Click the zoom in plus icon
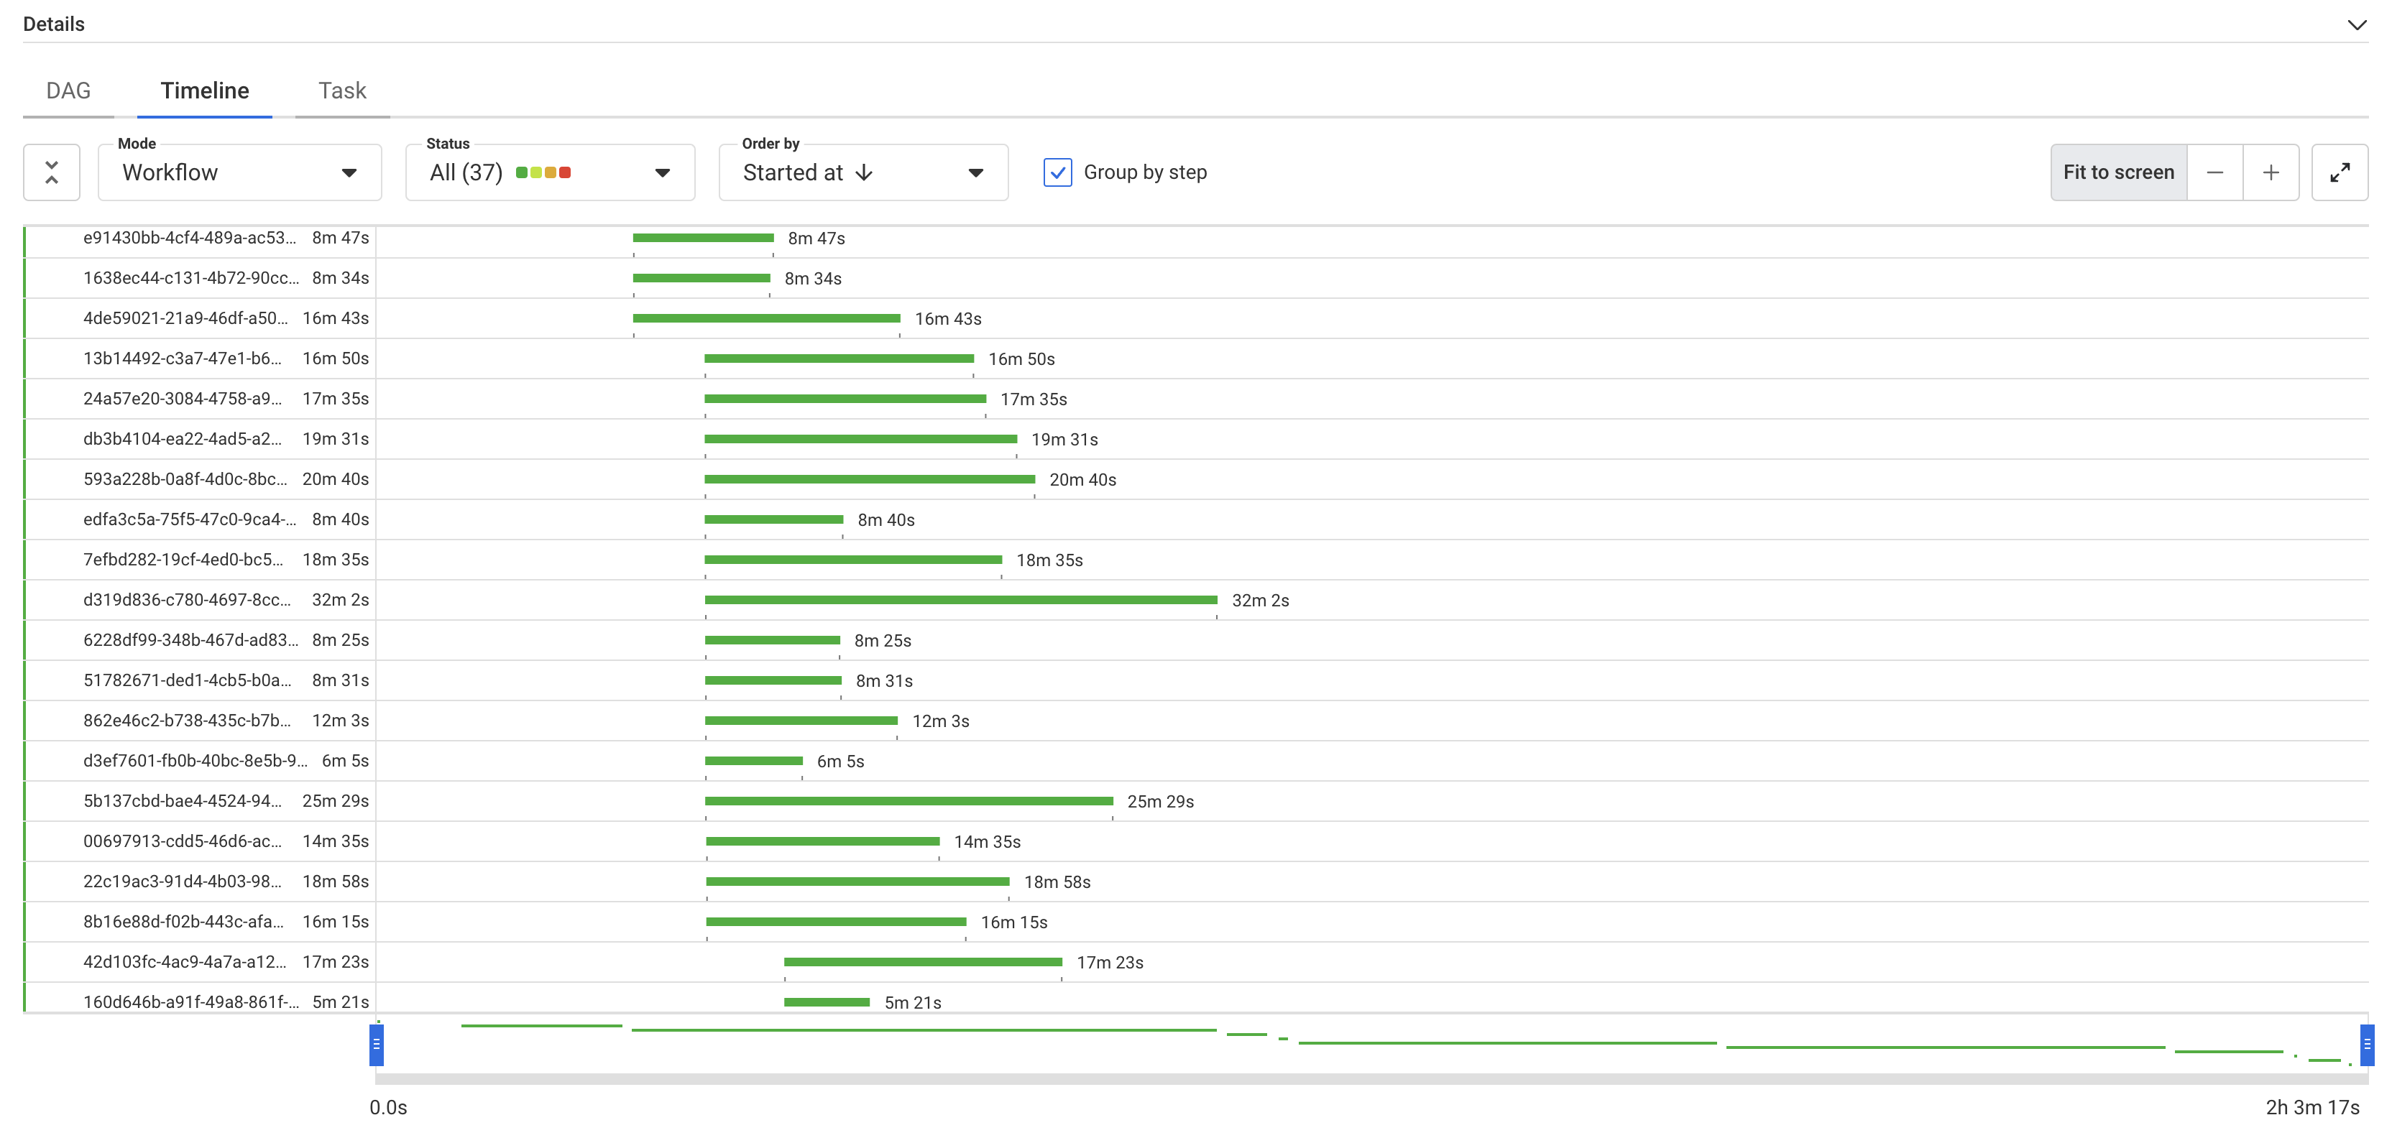 coord(2271,172)
